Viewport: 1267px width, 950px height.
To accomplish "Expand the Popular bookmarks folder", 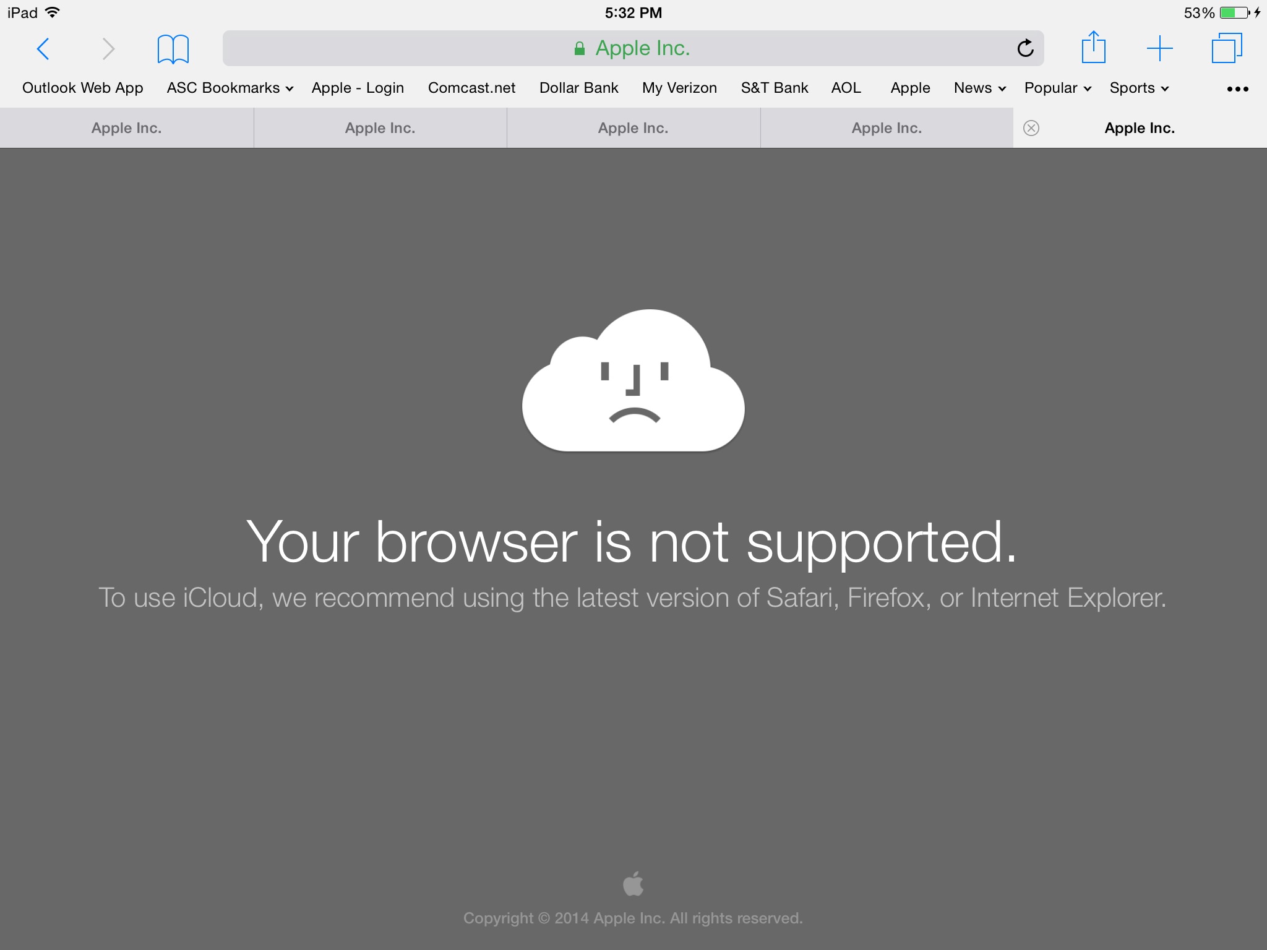I will pos(1057,88).
